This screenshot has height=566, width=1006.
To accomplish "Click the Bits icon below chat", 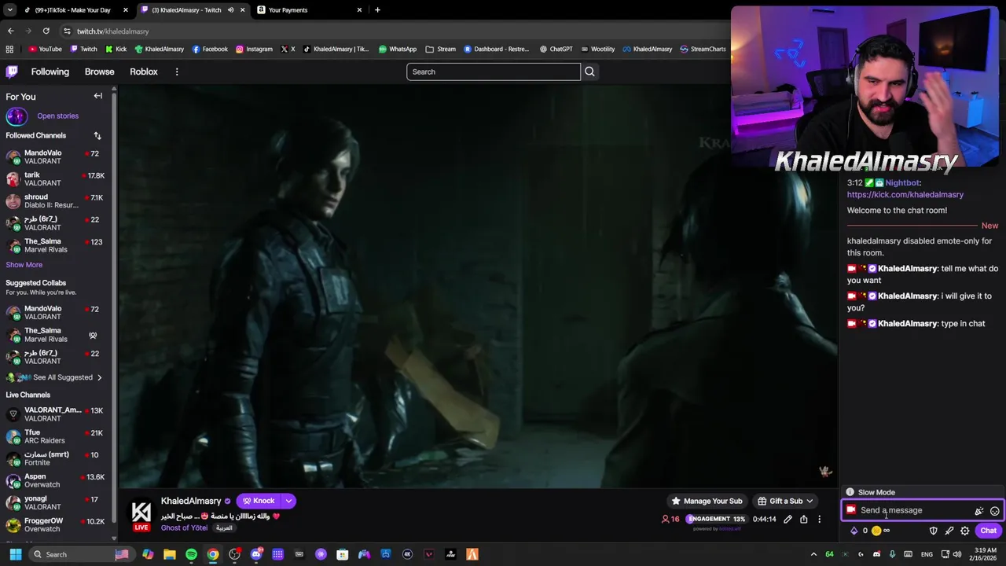I will [x=854, y=531].
